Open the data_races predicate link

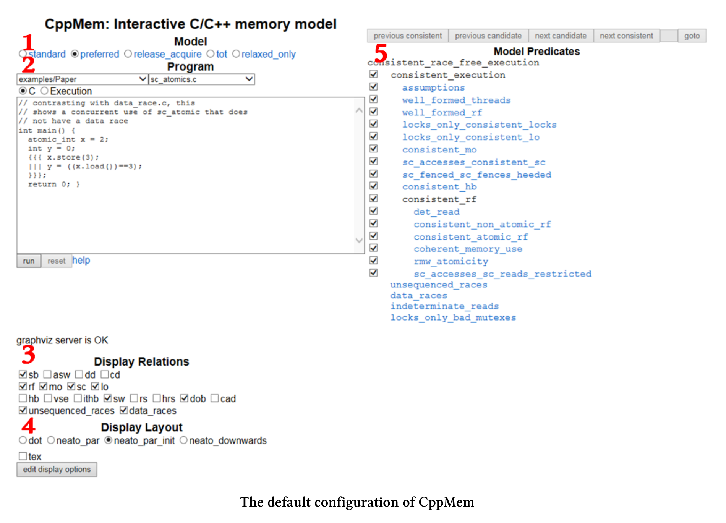point(419,296)
